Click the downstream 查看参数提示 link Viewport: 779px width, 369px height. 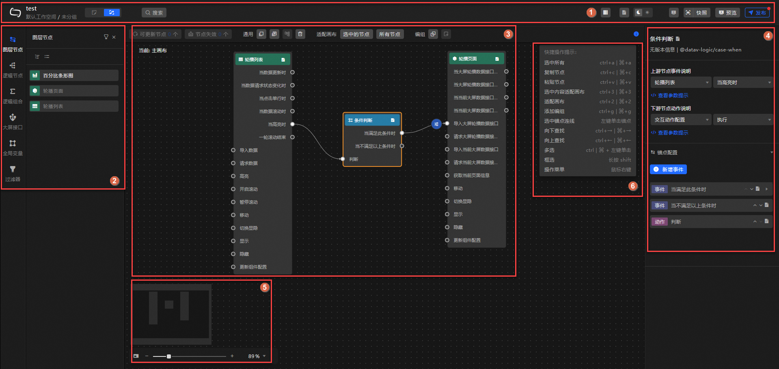point(669,133)
